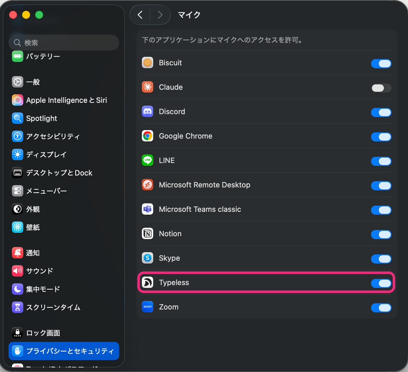Click the LINE app icon
The width and height of the screenshot is (408, 372).
tap(147, 160)
